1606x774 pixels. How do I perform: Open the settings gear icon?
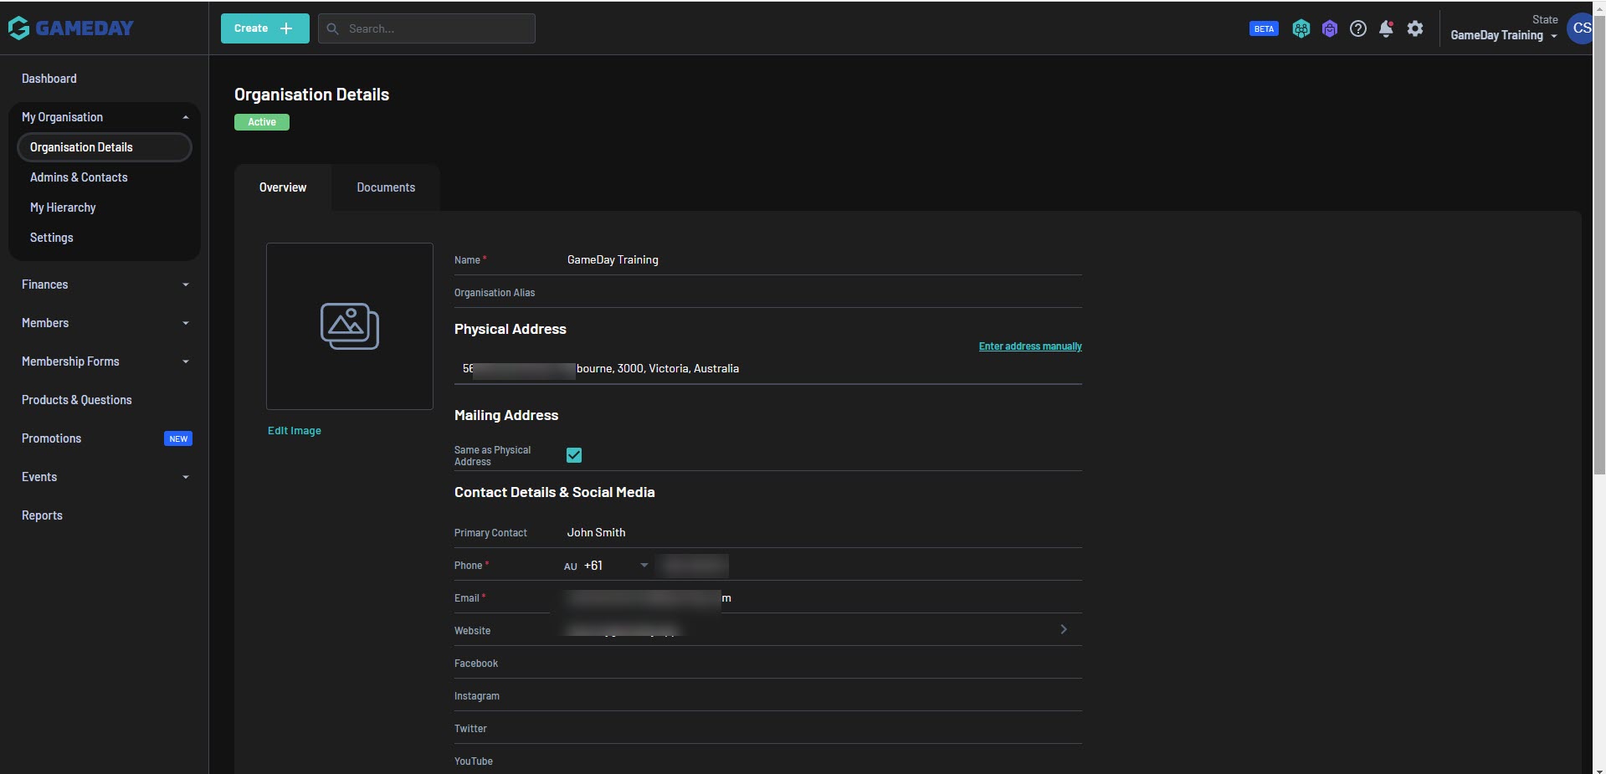coord(1415,28)
